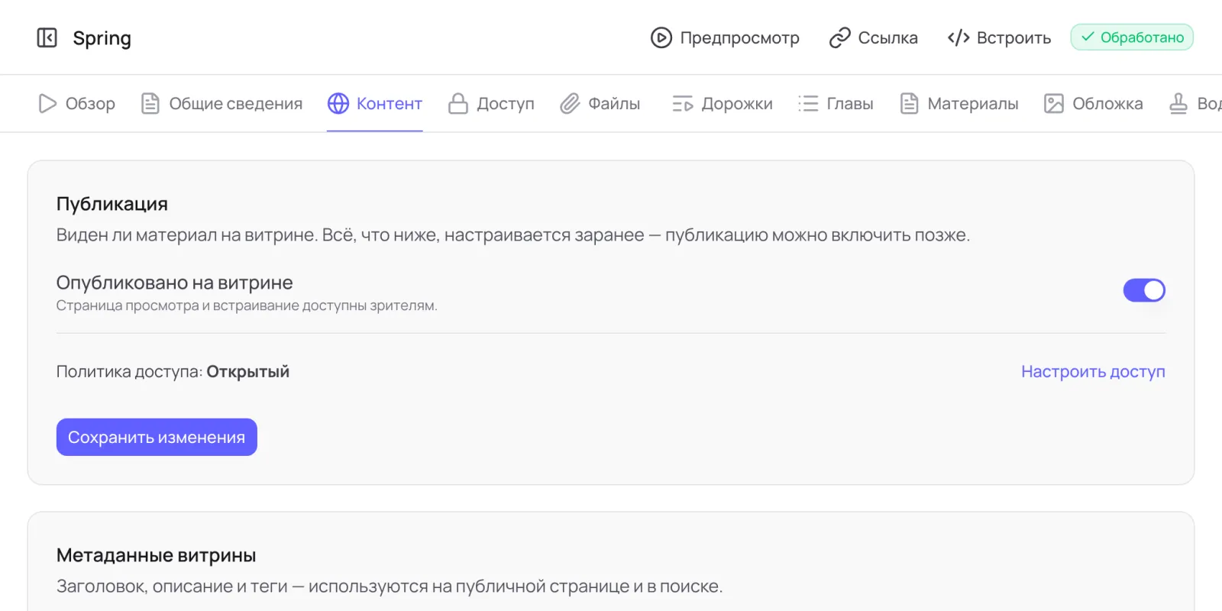Toggle the Опубликовано на витрине switch
Screen dimensions: 1222x611
pyautogui.click(x=1144, y=290)
